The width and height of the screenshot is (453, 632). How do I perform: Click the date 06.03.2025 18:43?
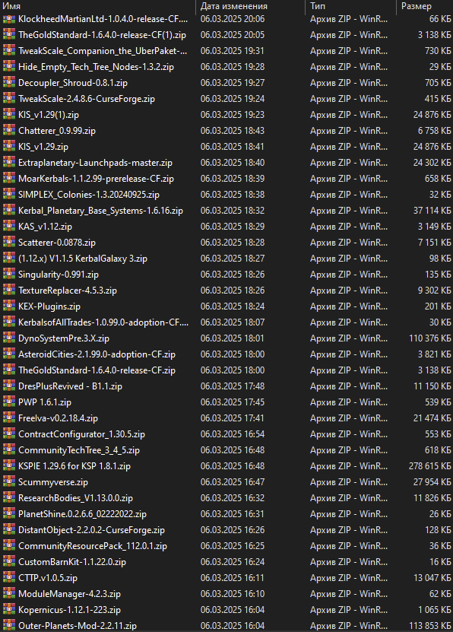pos(233,131)
